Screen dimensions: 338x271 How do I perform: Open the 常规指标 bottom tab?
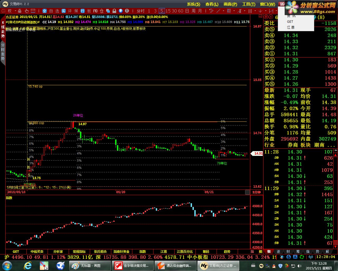click(79, 252)
